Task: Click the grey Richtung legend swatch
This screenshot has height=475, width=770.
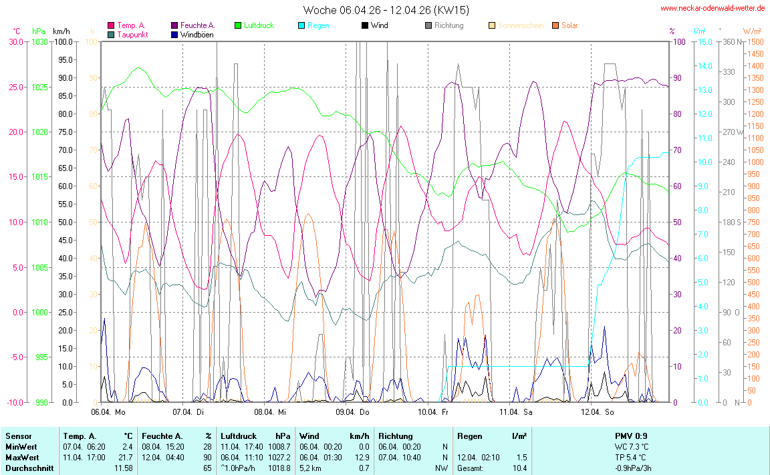Action: (428, 26)
